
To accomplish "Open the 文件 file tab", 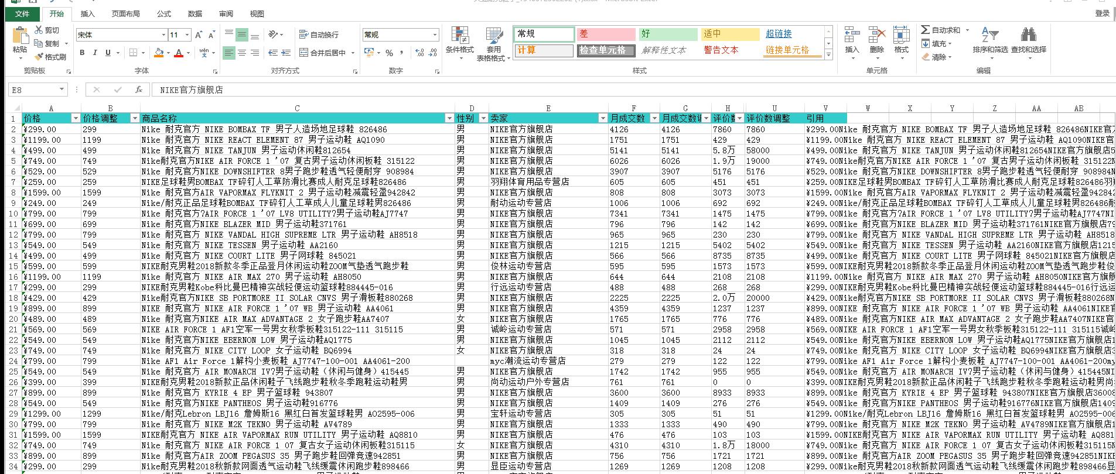I will [22, 13].
